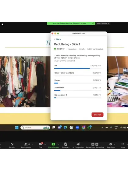Click the green Share Screen icon
Screen dimensions: 128x171
click(53, 144)
